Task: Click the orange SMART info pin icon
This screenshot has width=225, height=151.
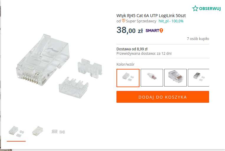Action: pos(161,31)
